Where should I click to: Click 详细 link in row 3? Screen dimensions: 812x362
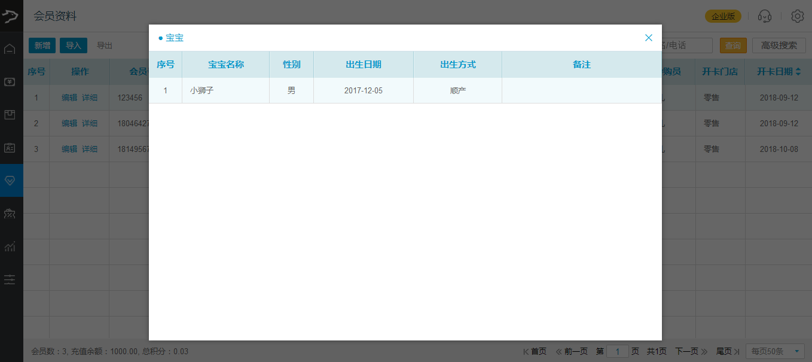pyautogui.click(x=90, y=149)
